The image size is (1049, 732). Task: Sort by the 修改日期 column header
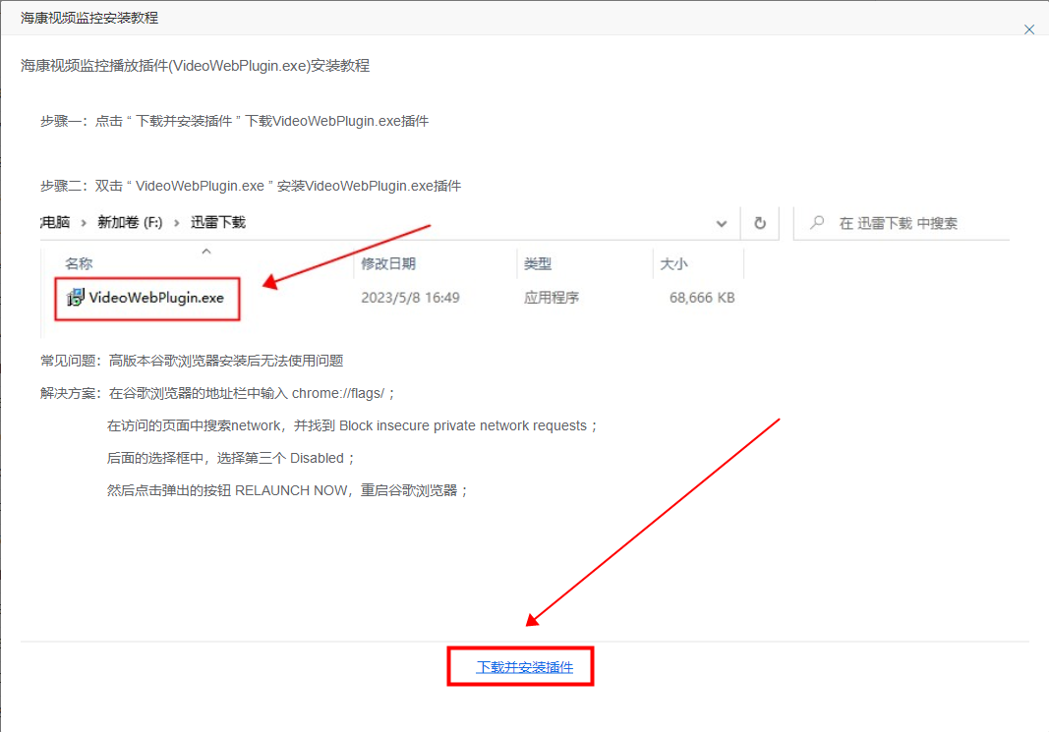pyautogui.click(x=388, y=263)
